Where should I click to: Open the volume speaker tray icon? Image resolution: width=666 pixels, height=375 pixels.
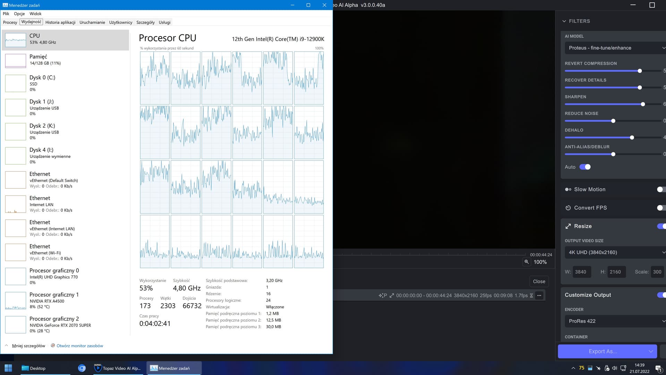pyautogui.click(x=615, y=368)
